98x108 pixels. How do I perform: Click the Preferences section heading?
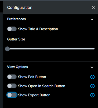click(x=16, y=19)
